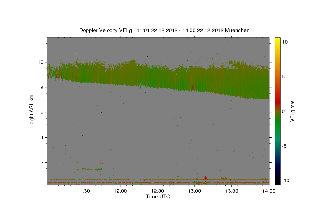
Task: Select the 13:00 time tick label
Action: point(195,191)
